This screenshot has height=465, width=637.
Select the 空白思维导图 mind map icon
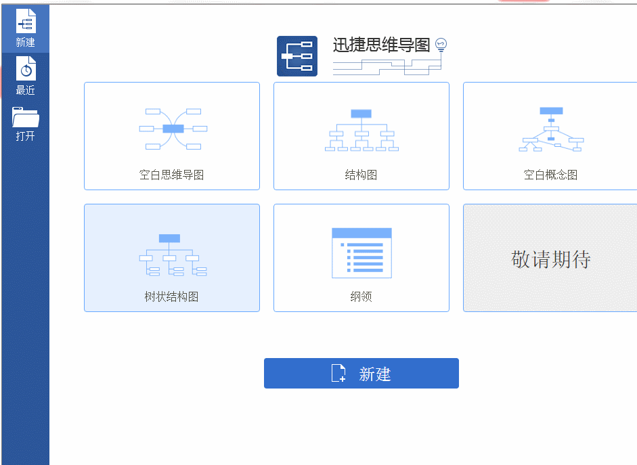coord(172,127)
